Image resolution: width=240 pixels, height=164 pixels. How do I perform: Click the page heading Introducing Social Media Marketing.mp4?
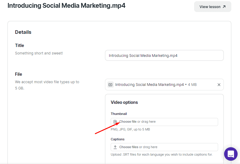pyautogui.click(x=66, y=6)
